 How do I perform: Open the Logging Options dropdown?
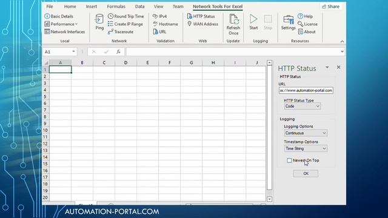tap(306, 133)
